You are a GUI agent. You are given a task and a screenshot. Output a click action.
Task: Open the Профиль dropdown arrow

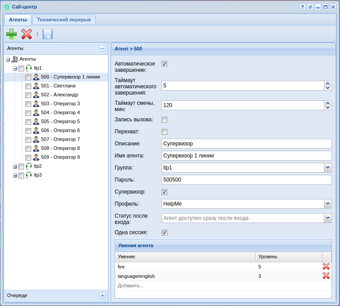click(x=328, y=204)
